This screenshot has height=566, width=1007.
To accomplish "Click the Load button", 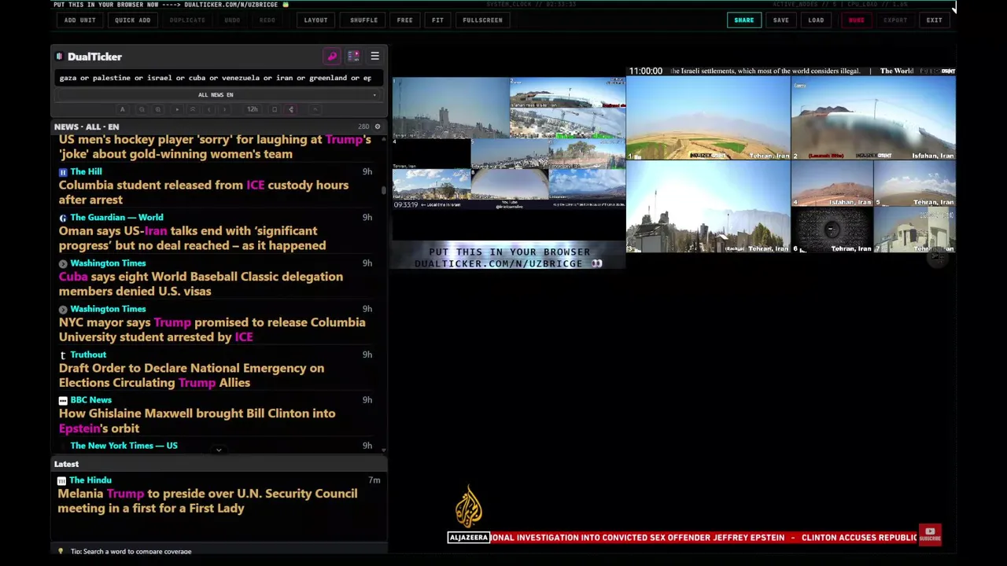I will pos(817,20).
